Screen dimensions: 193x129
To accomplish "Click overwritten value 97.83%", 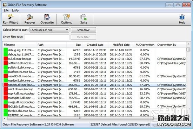I will coord(145,59).
